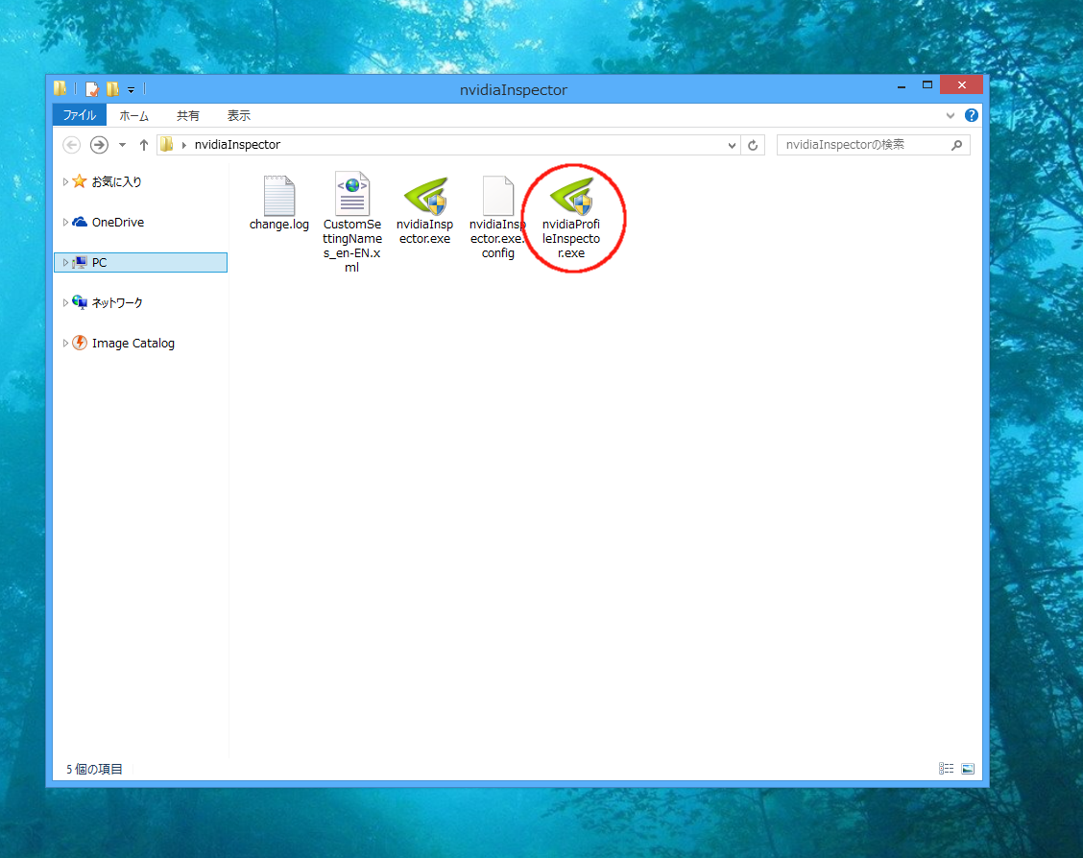Select PC in the navigation pane

100,262
